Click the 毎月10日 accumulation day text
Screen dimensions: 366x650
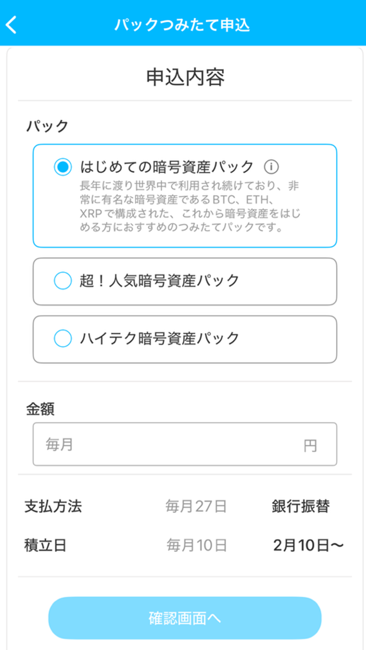pyautogui.click(x=196, y=545)
